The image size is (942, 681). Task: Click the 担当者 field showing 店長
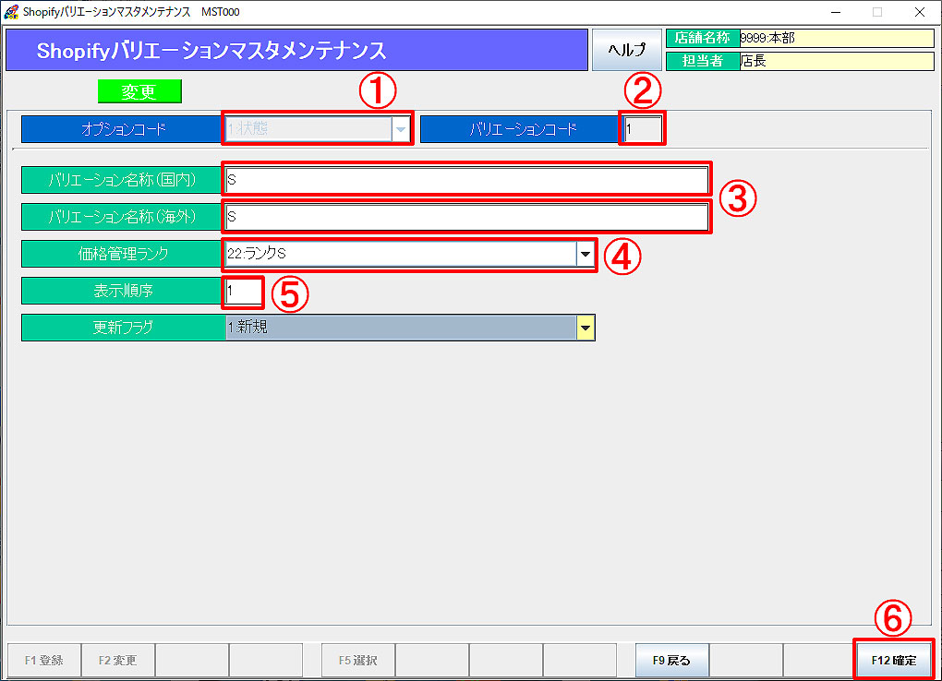[x=837, y=61]
